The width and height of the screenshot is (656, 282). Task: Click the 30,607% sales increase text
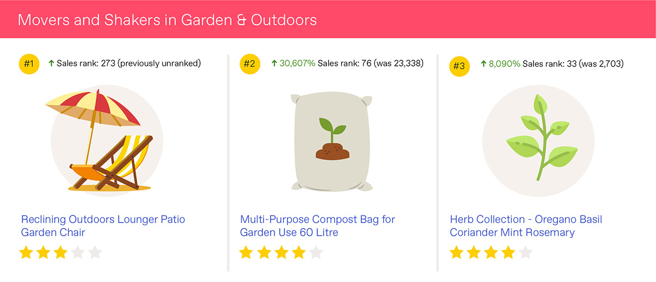[297, 63]
